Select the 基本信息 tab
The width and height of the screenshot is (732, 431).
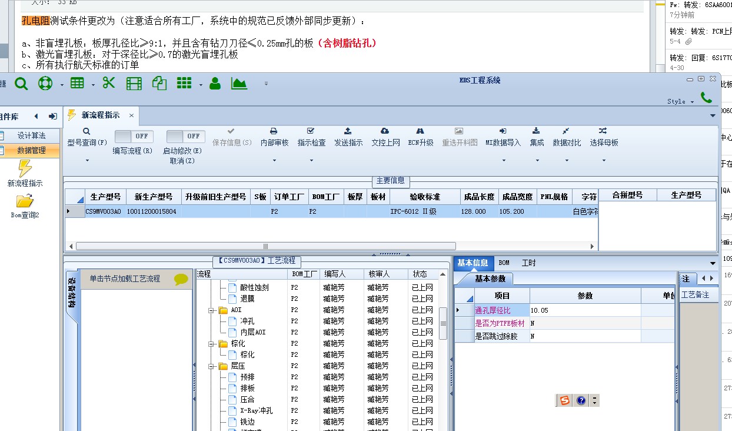pyautogui.click(x=473, y=263)
